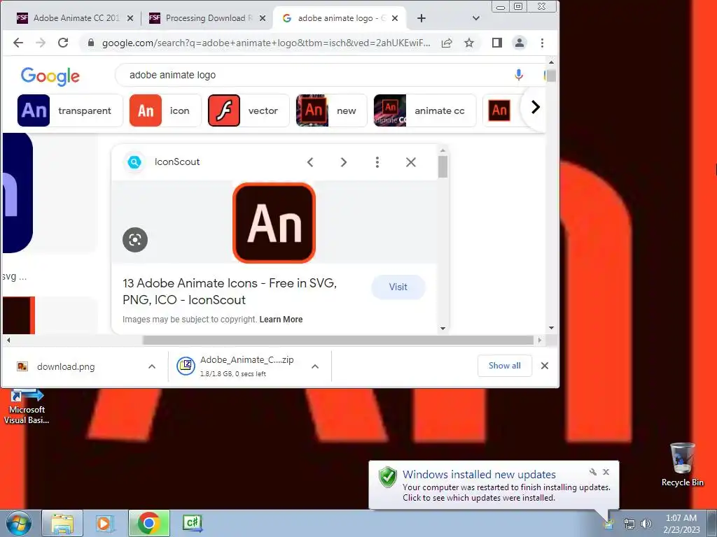Filter images by icon chip
Viewport: 717px width, 537px height.
[x=165, y=110]
